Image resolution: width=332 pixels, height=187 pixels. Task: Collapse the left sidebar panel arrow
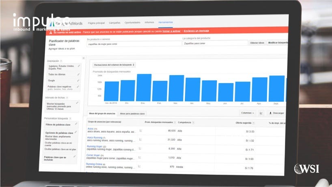(84, 58)
